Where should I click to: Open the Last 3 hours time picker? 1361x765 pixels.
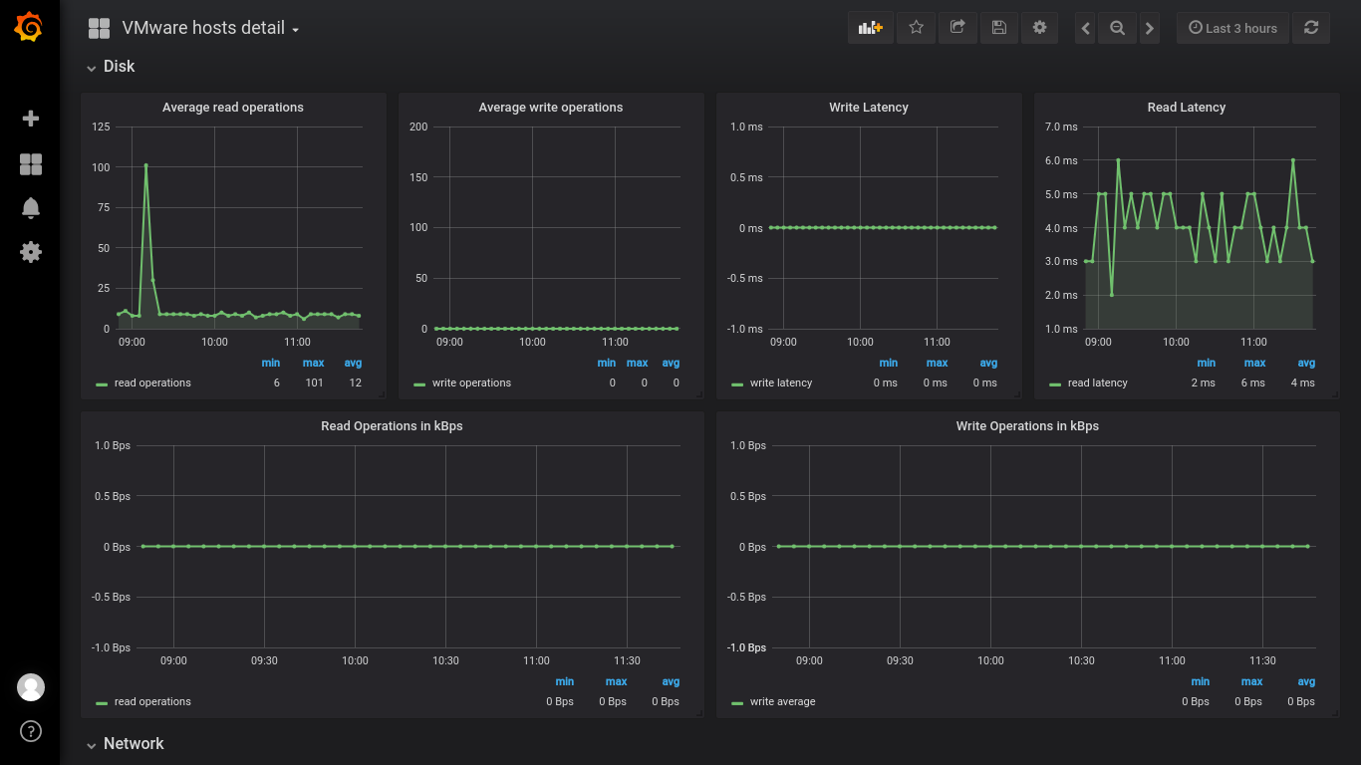(1233, 28)
